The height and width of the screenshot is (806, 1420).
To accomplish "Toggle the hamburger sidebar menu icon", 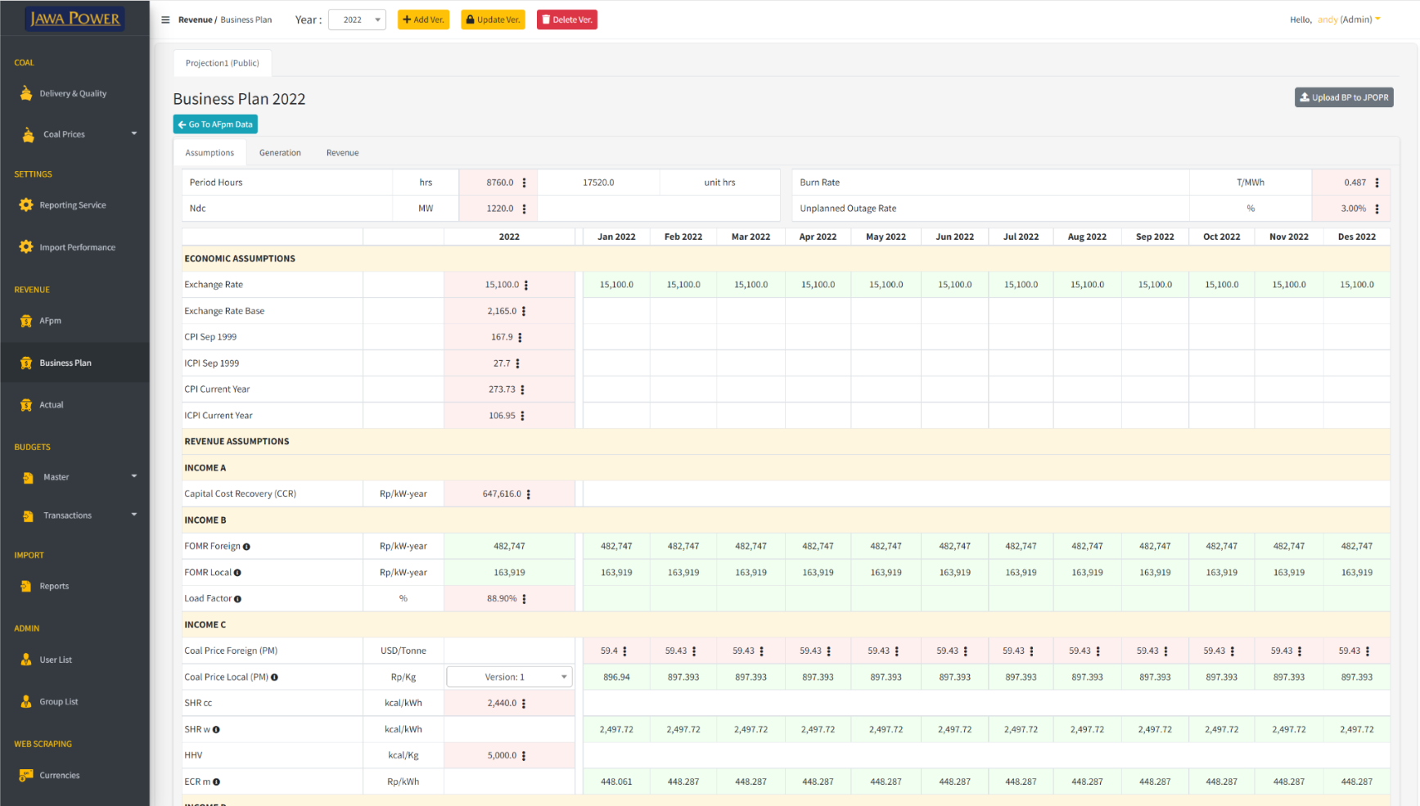I will pos(165,20).
